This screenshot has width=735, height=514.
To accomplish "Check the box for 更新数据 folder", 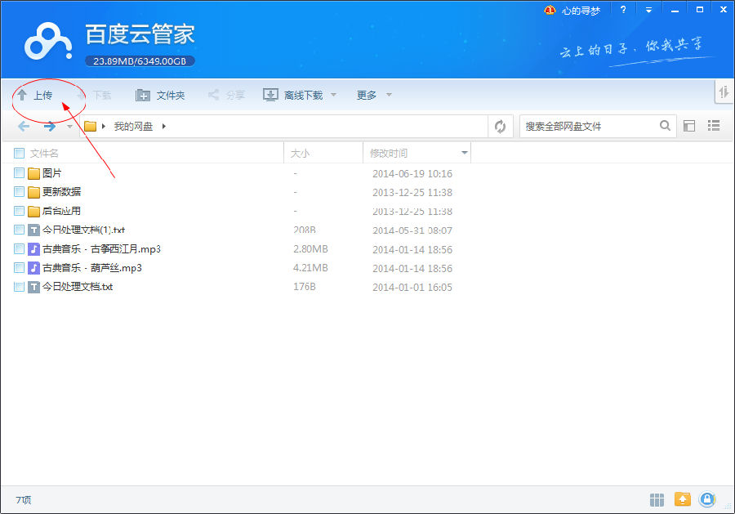I will (x=20, y=192).
